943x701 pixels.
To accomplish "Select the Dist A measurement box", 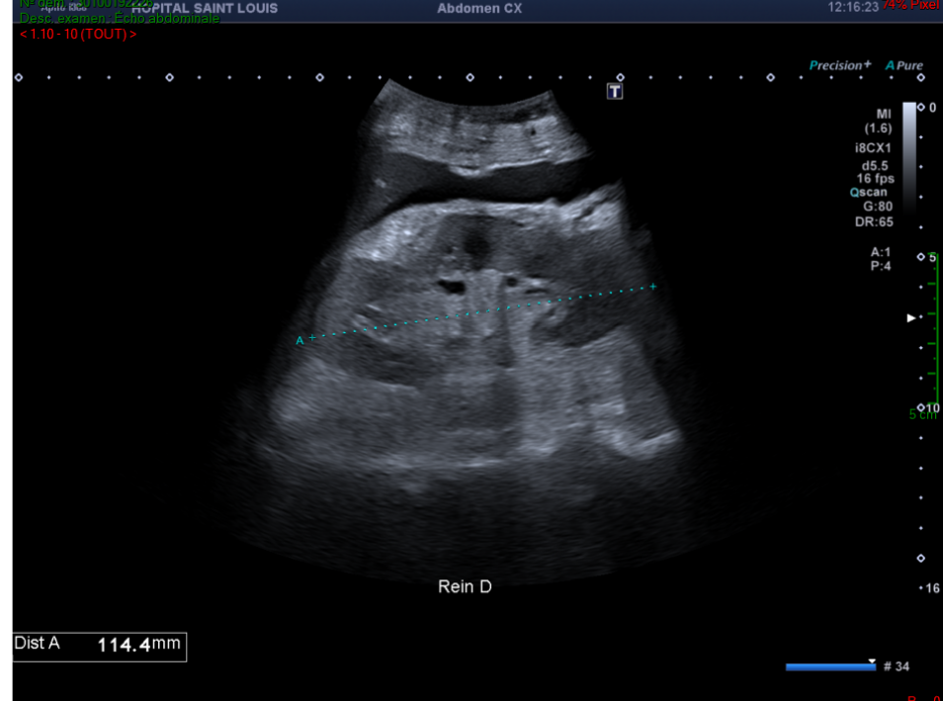I will 99,646.
